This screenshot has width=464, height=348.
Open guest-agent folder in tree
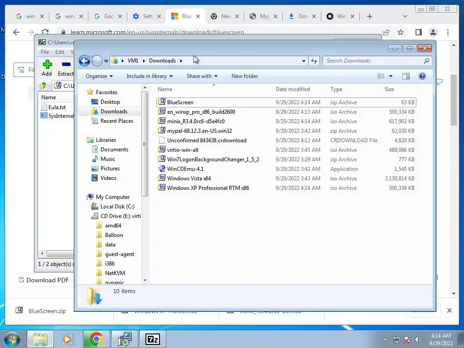tap(119, 254)
